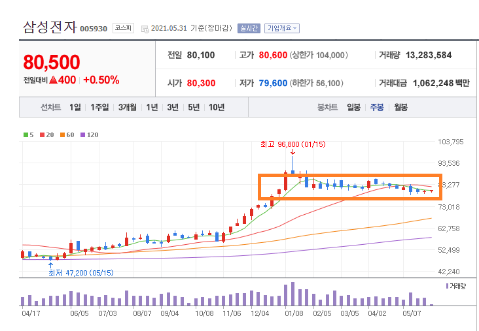479x331 pixels.
Task: Click the 02/05 date axis label
Action: [x=322, y=313]
